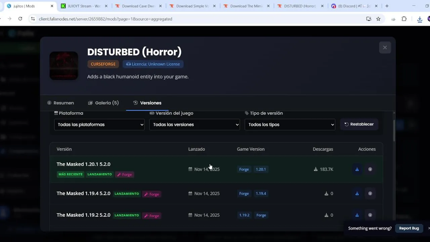This screenshot has width=430, height=242.
Task: Open the Tipo de versión dropdown
Action: tap(290, 125)
